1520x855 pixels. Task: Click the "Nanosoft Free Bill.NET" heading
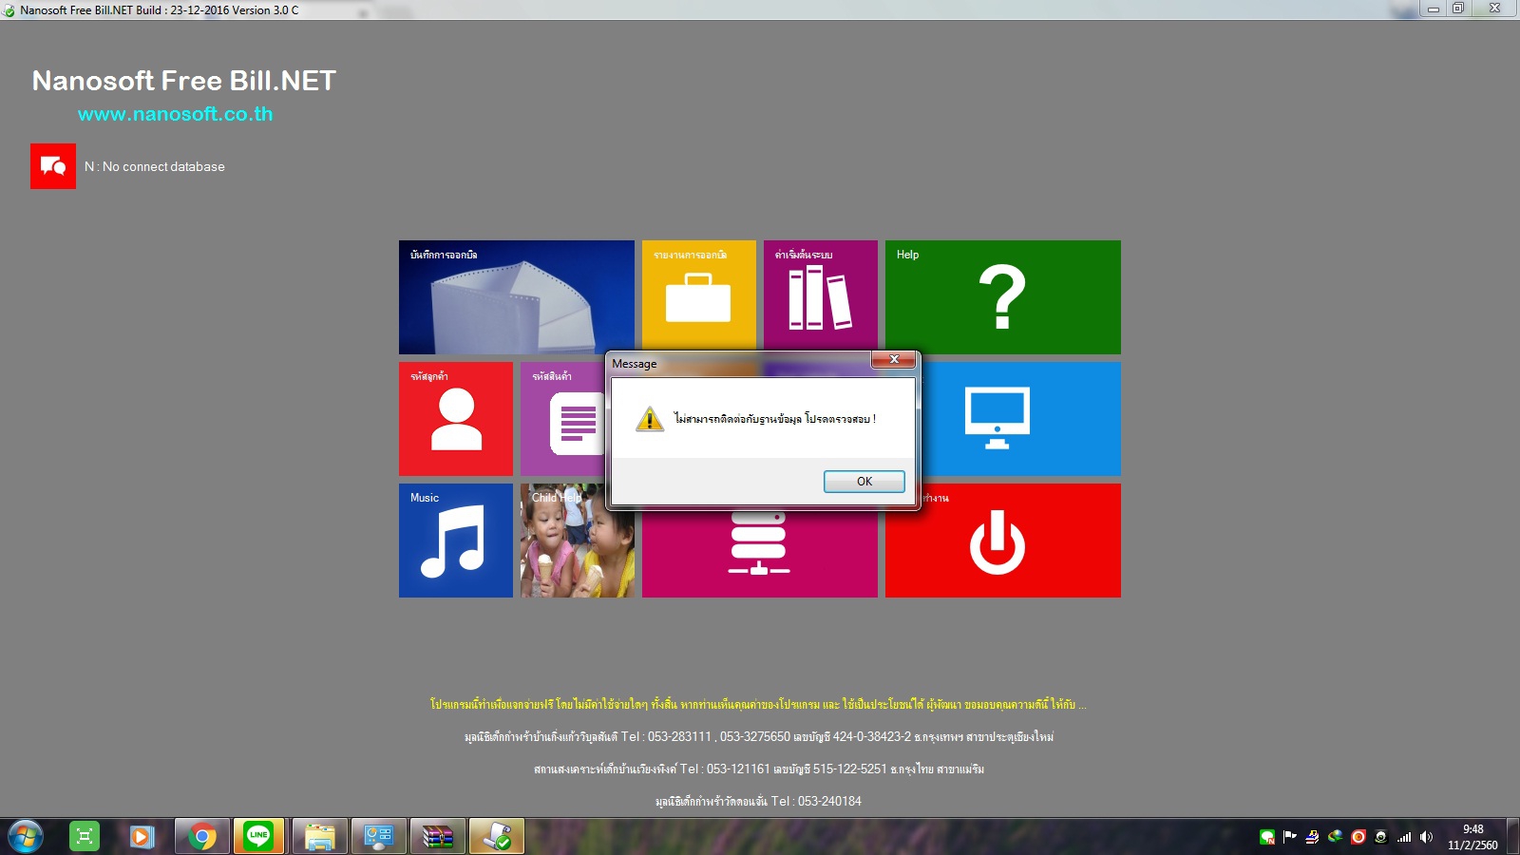pyautogui.click(x=184, y=81)
